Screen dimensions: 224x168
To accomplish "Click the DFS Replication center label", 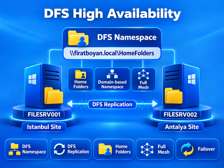I will tap(112, 104).
